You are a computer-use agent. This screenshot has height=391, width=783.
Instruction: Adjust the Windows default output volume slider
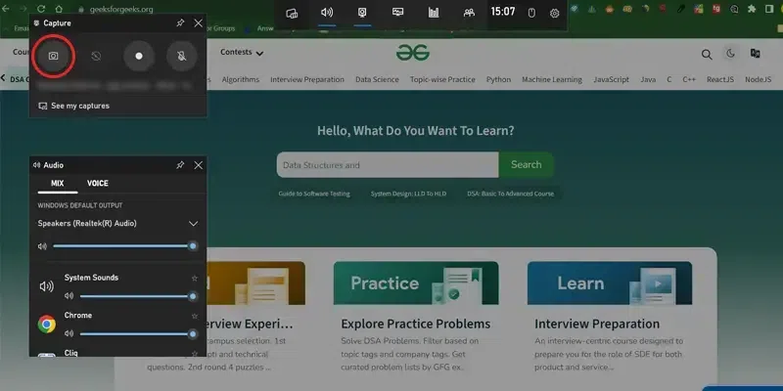click(x=123, y=246)
